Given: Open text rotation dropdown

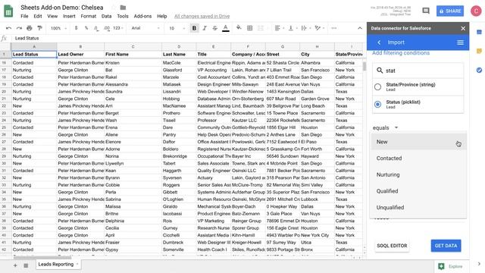Looking at the screenshot, I should [319, 28].
